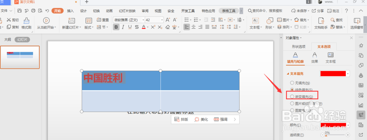367x140 pixels.
Task: Click the Share (分享) button
Action: 318,11
